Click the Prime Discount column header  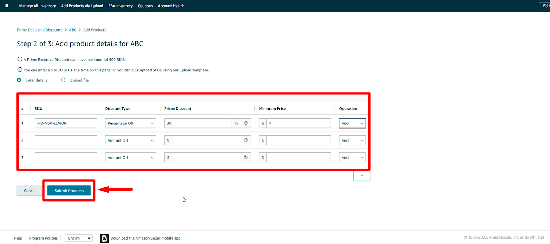click(x=178, y=109)
